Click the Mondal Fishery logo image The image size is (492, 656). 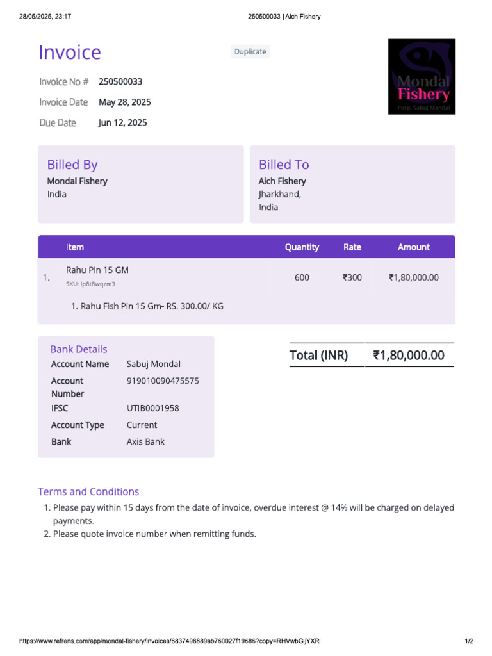pos(422,77)
